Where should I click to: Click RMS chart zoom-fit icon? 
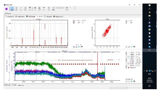click(126, 81)
